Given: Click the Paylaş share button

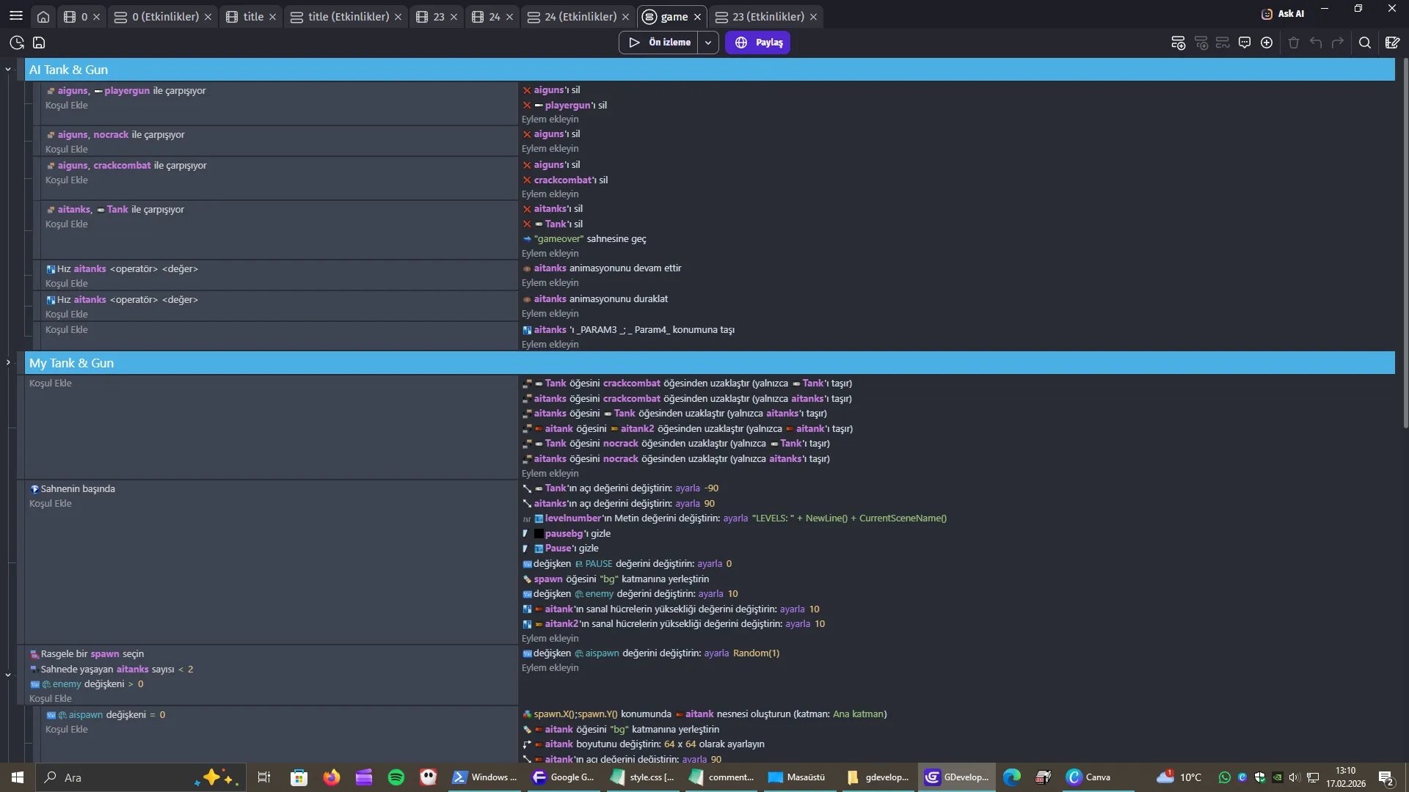Looking at the screenshot, I should point(757,43).
